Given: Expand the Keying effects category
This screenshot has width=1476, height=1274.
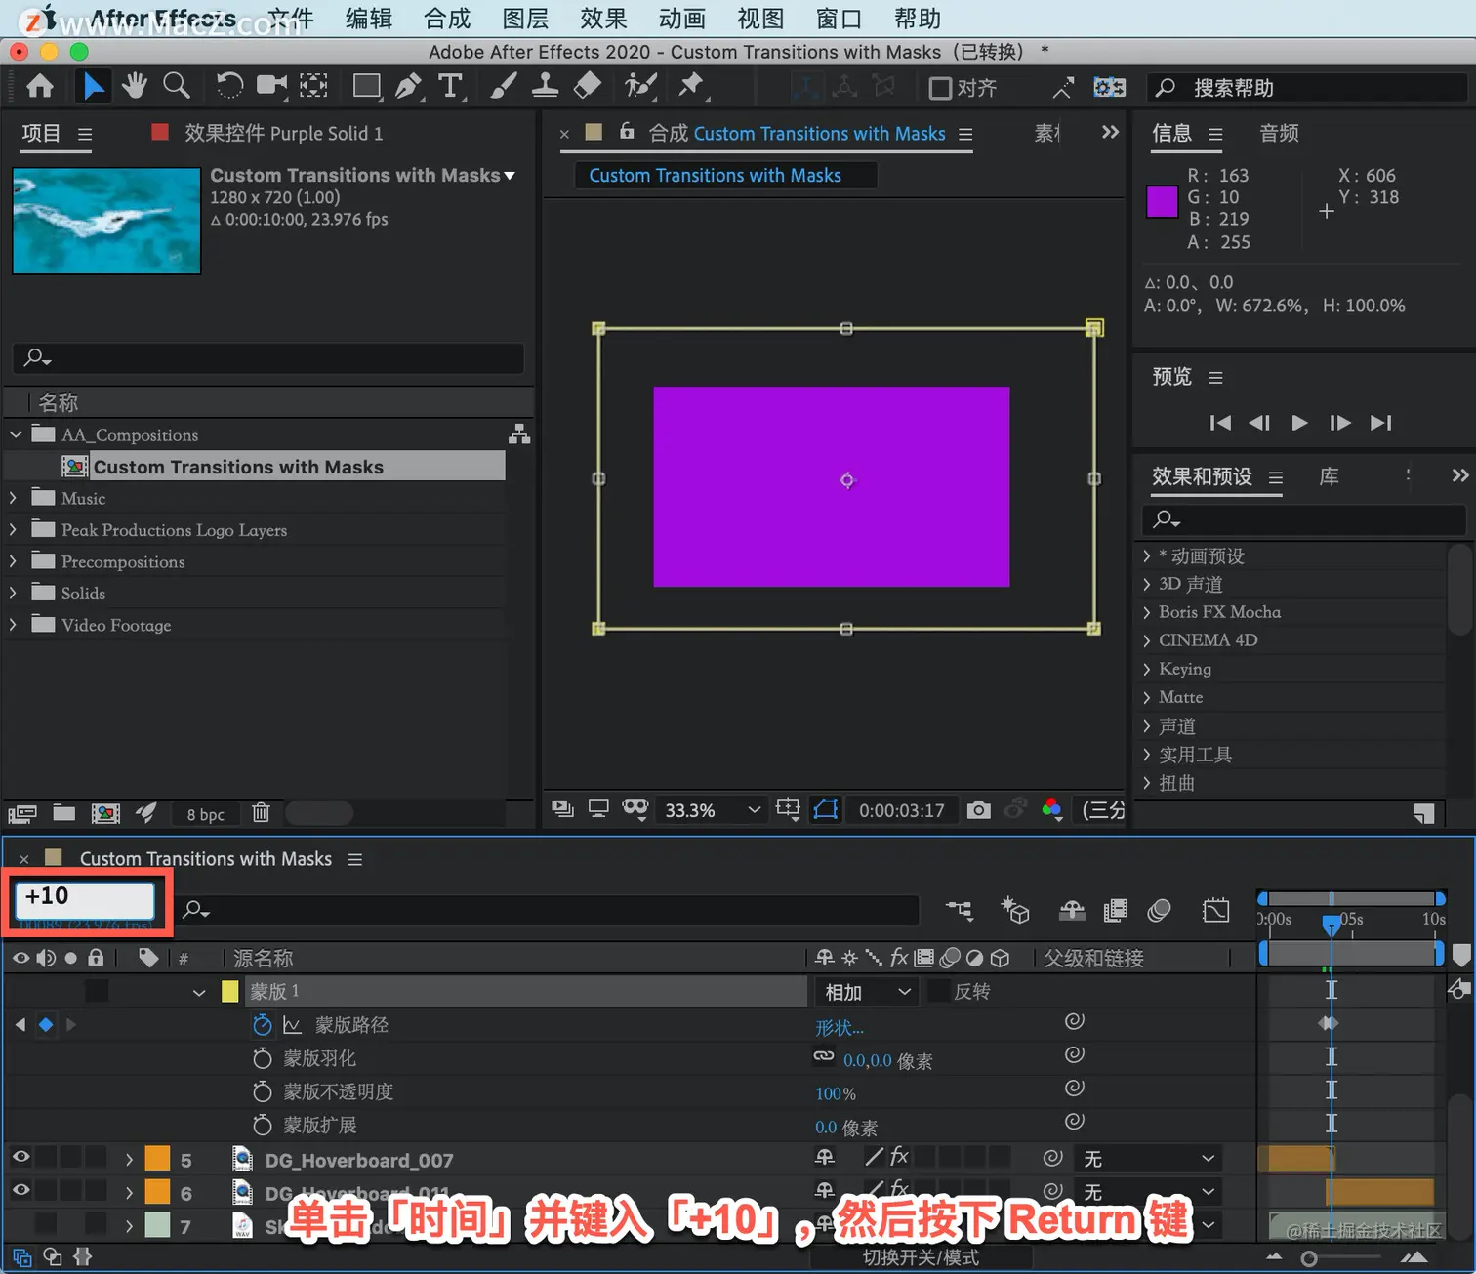Looking at the screenshot, I should point(1147,669).
